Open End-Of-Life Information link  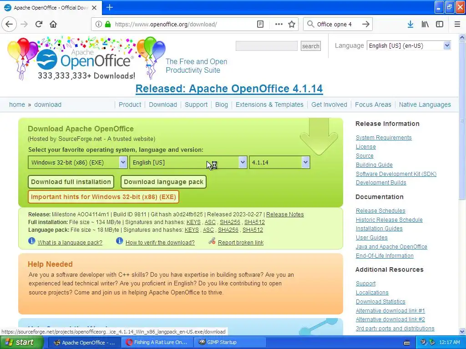point(385,255)
